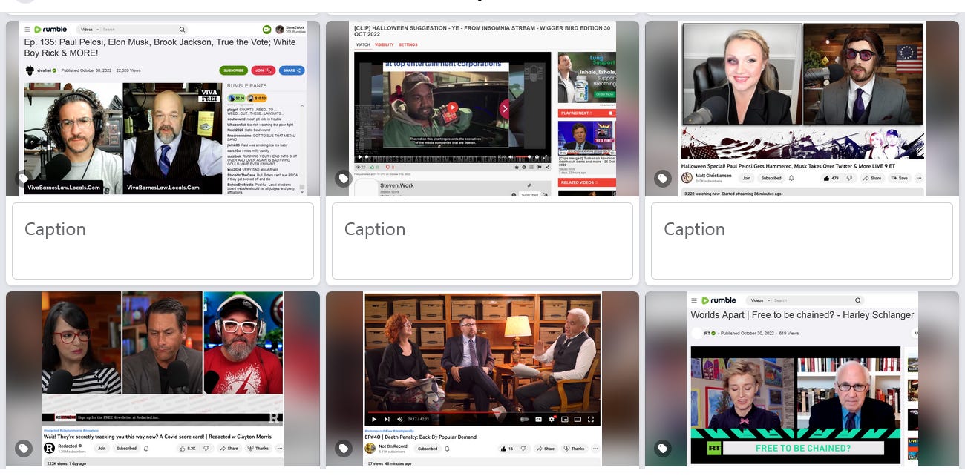The height and width of the screenshot is (476, 965).
Task: Focus the Caption field under the Viva Frei image
Action: pos(163,241)
